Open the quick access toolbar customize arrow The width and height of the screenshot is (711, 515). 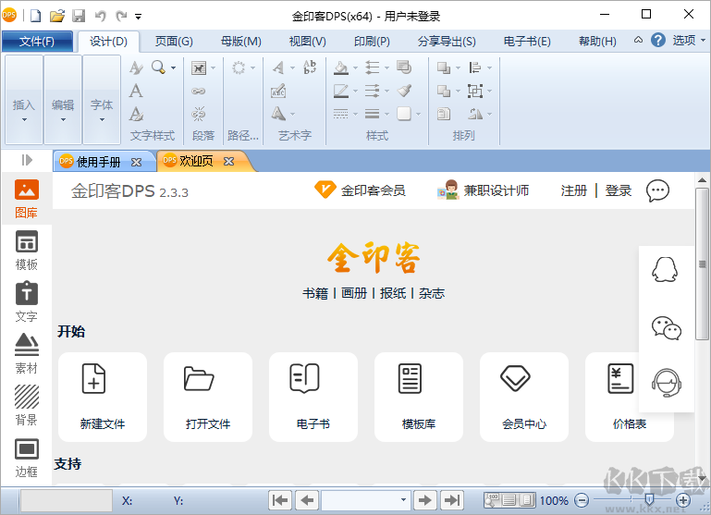pos(139,17)
